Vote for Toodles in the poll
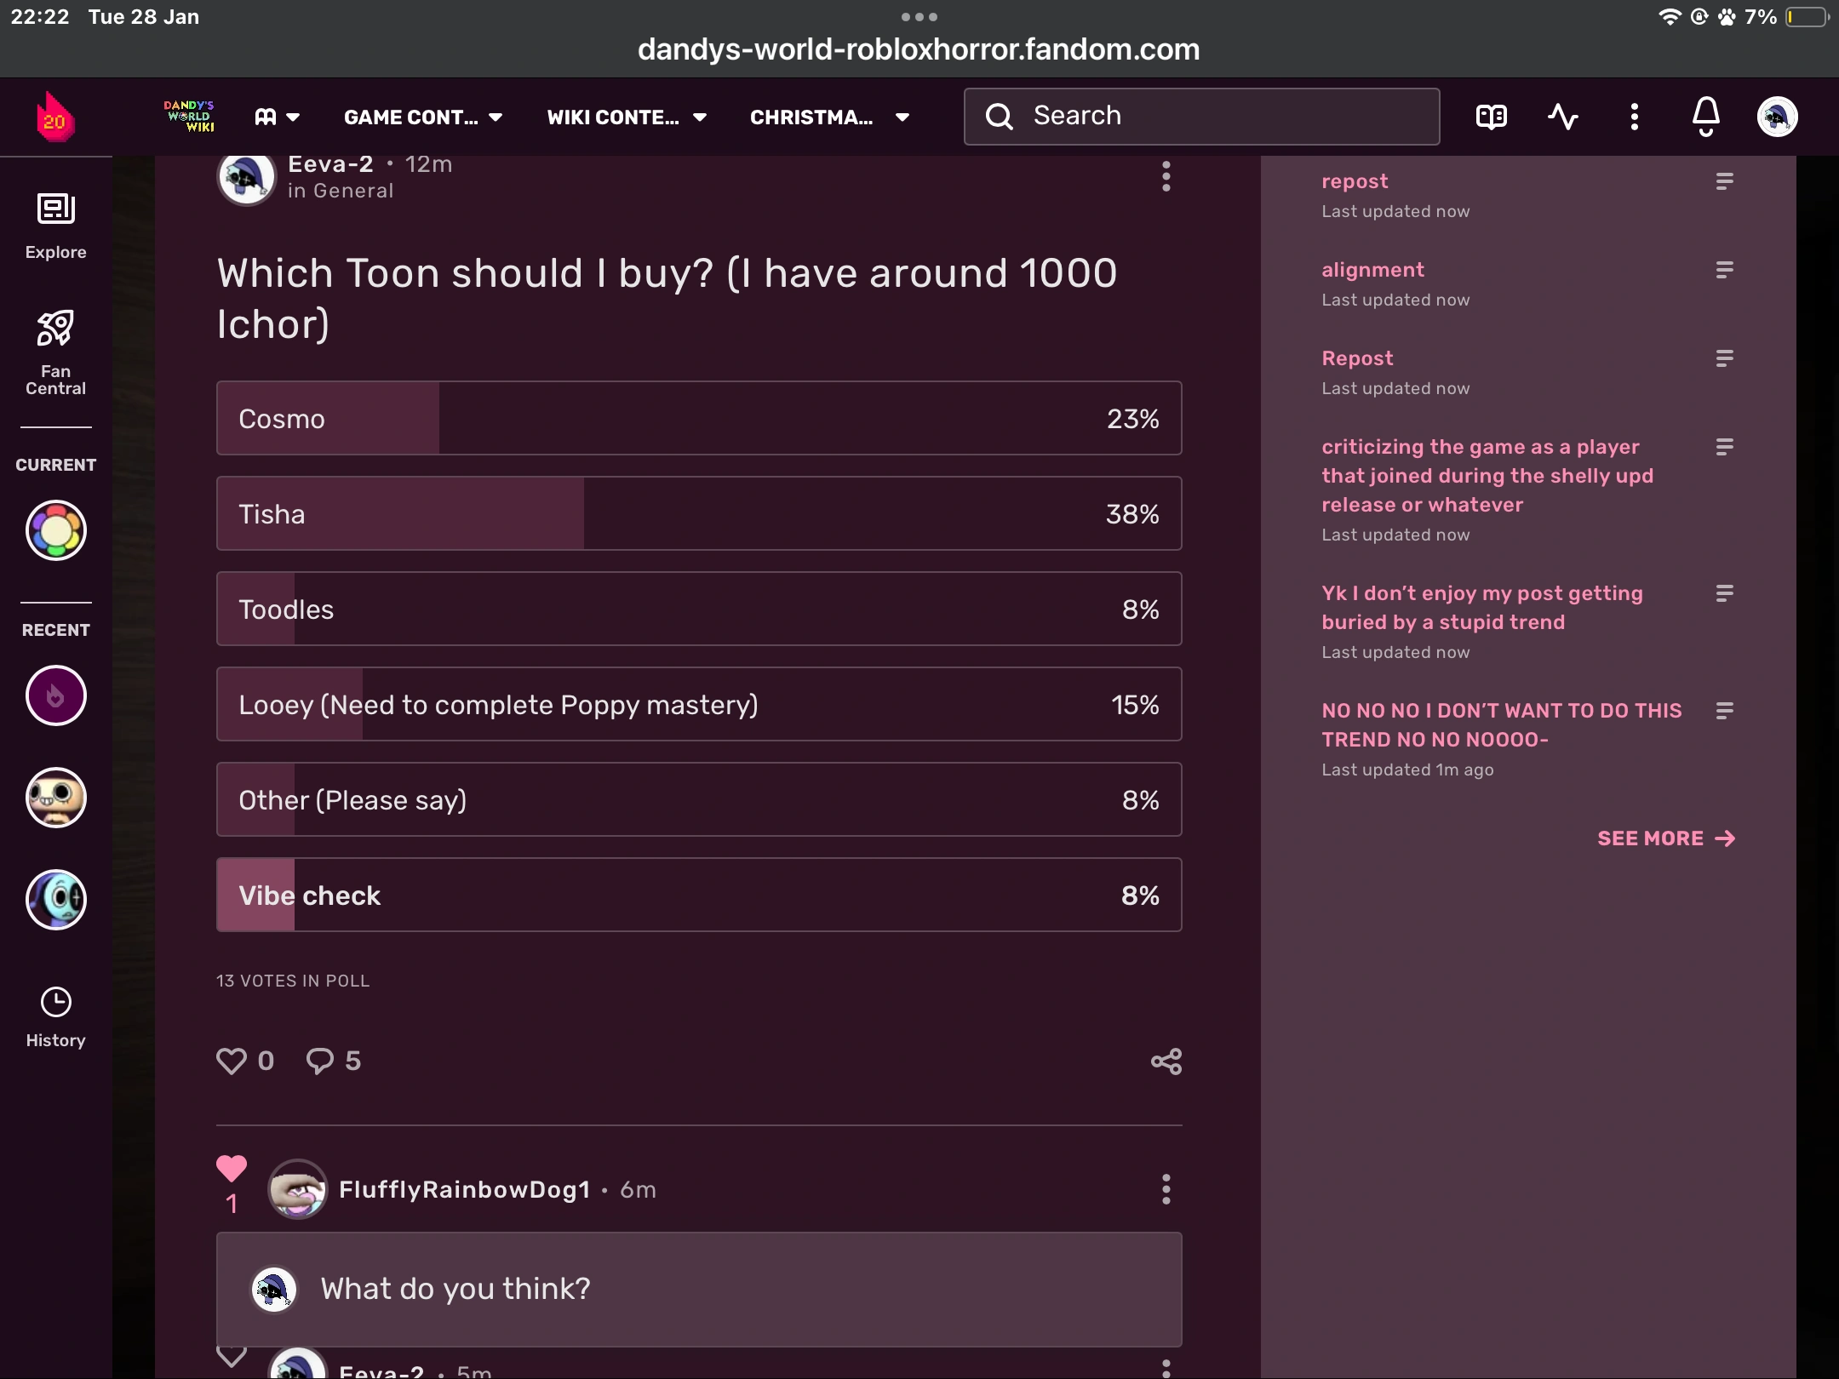 [x=698, y=609]
